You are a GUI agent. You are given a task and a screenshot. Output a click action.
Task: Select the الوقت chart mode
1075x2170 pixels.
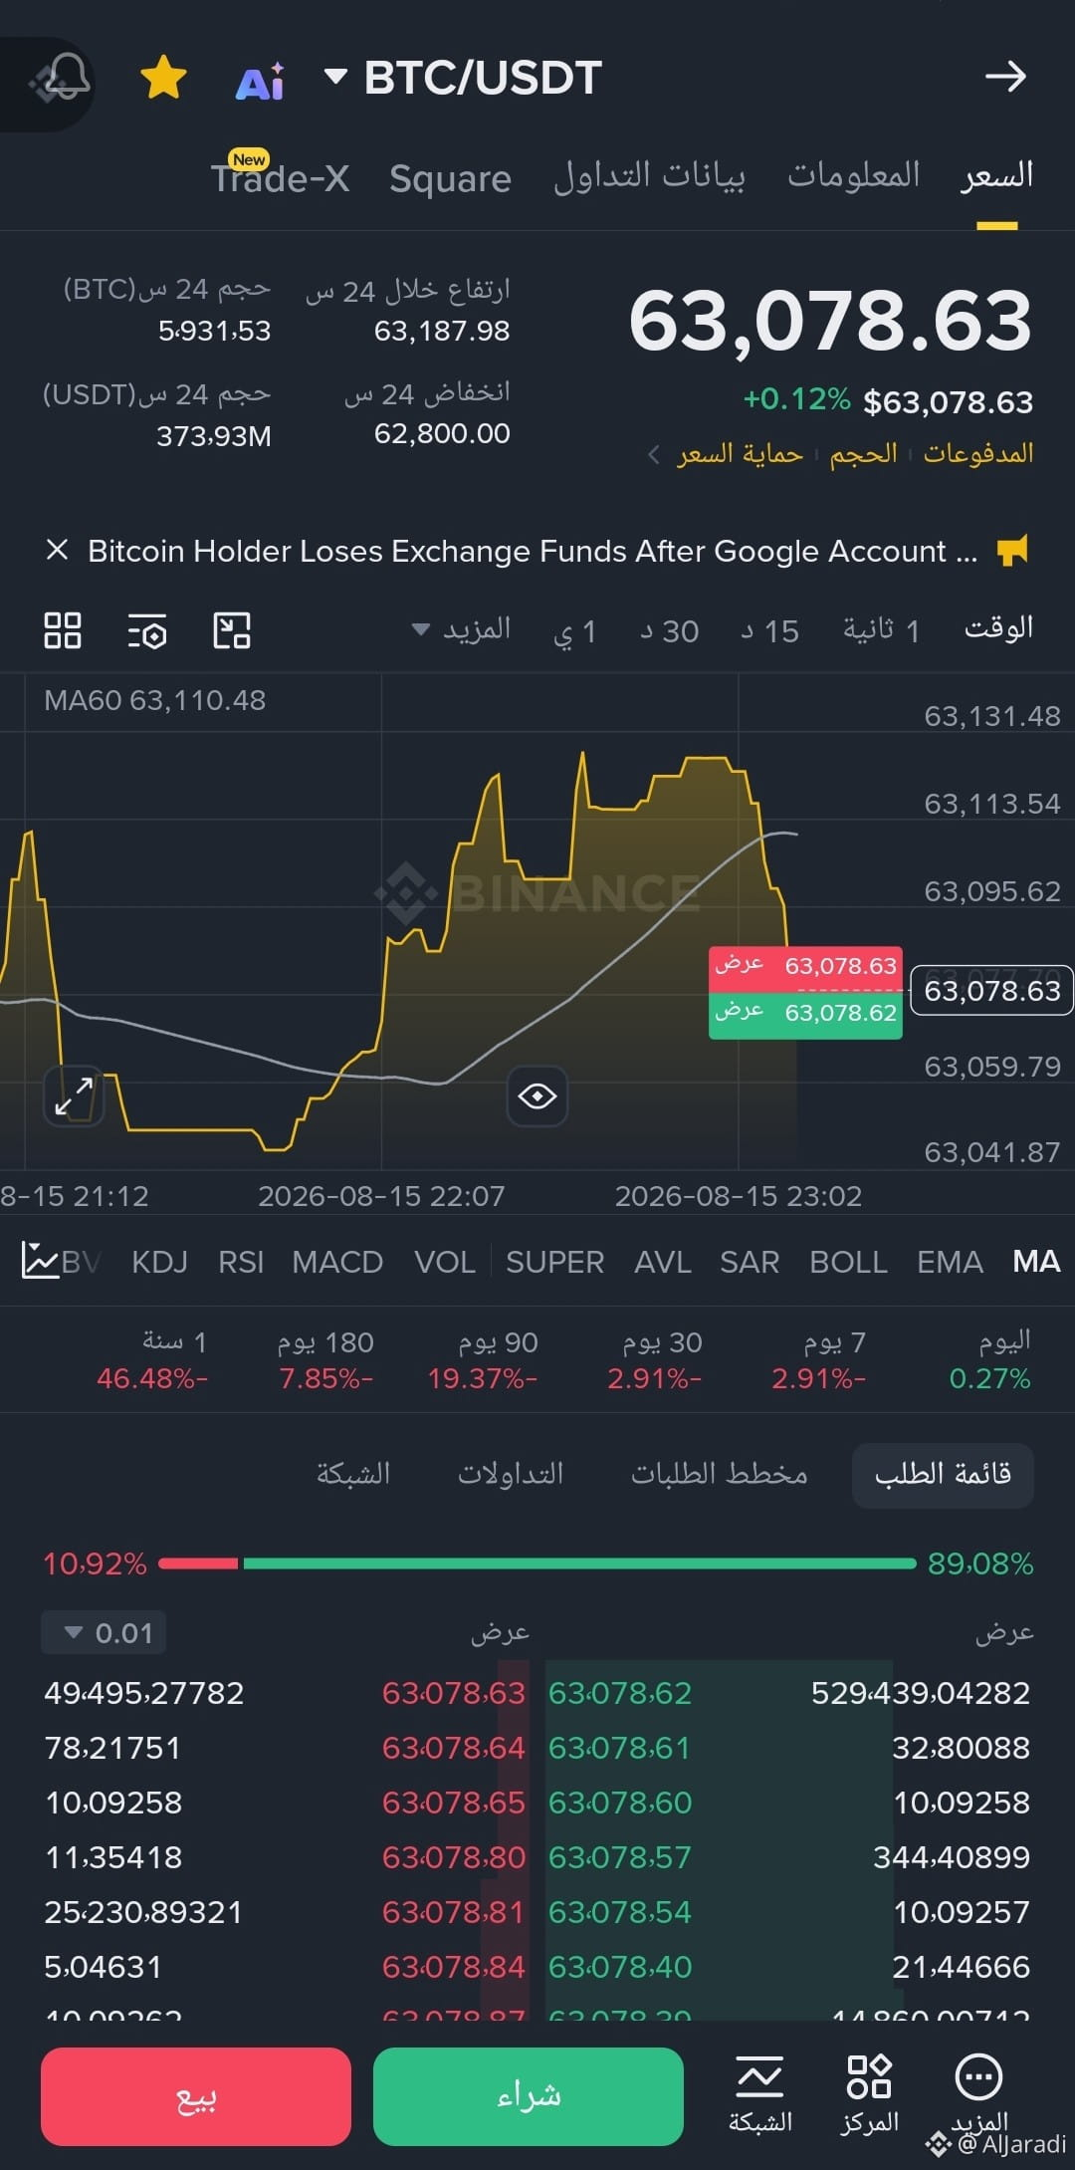tap(998, 628)
